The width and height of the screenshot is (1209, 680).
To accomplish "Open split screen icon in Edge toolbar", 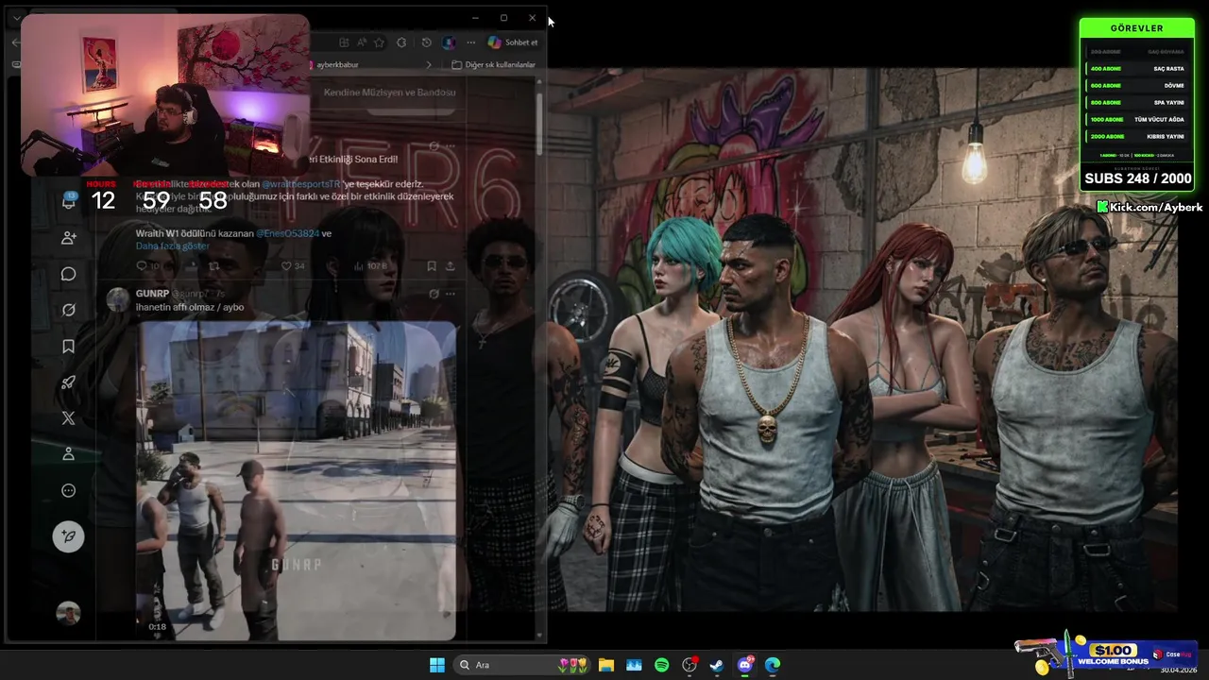I will pos(344,42).
